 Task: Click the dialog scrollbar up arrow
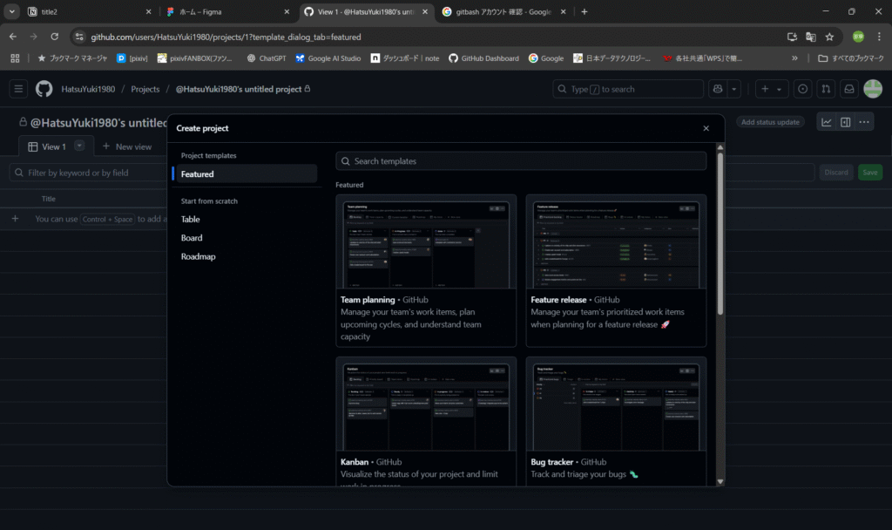point(720,147)
